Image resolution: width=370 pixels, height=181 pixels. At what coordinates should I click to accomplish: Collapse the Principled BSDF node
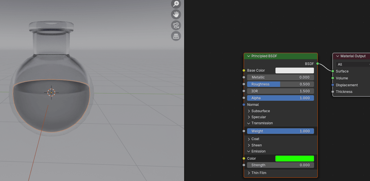coord(249,56)
